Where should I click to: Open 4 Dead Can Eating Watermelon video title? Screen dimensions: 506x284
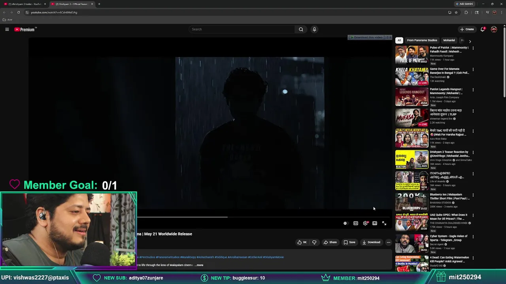[449, 259]
